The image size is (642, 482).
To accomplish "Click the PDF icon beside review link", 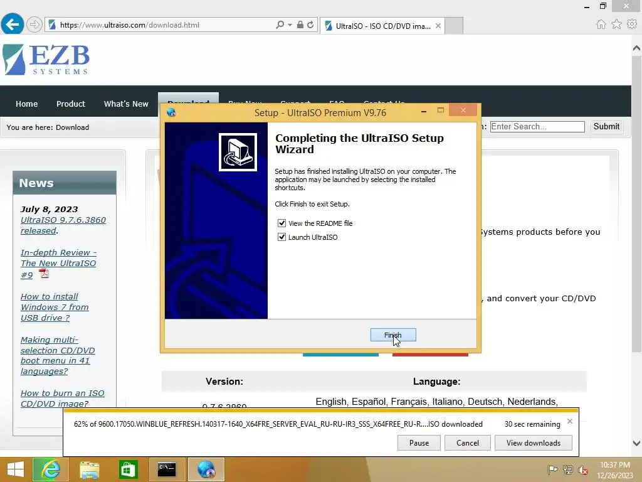I will click(x=44, y=274).
